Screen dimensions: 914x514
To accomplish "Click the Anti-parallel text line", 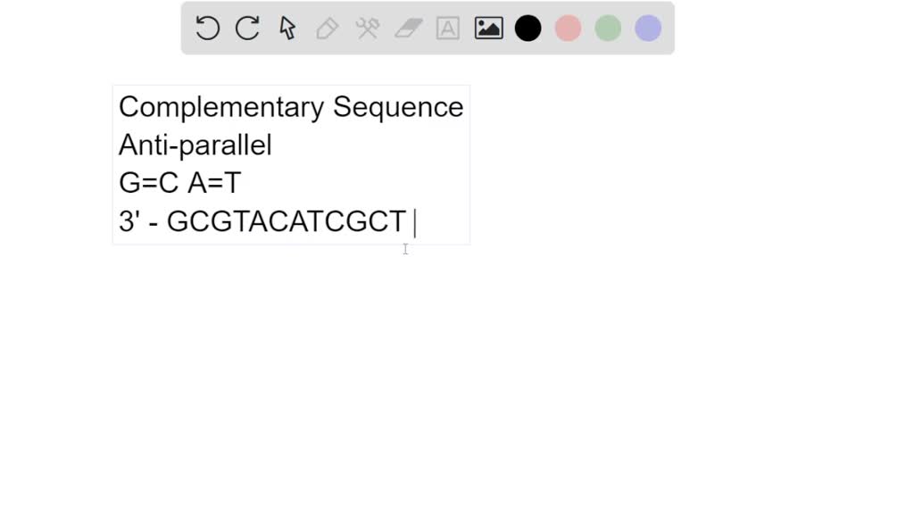I will point(195,145).
